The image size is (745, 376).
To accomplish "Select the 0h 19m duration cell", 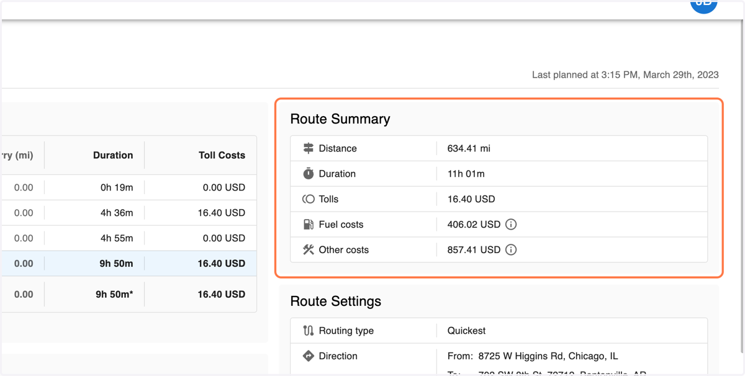I will coord(117,187).
